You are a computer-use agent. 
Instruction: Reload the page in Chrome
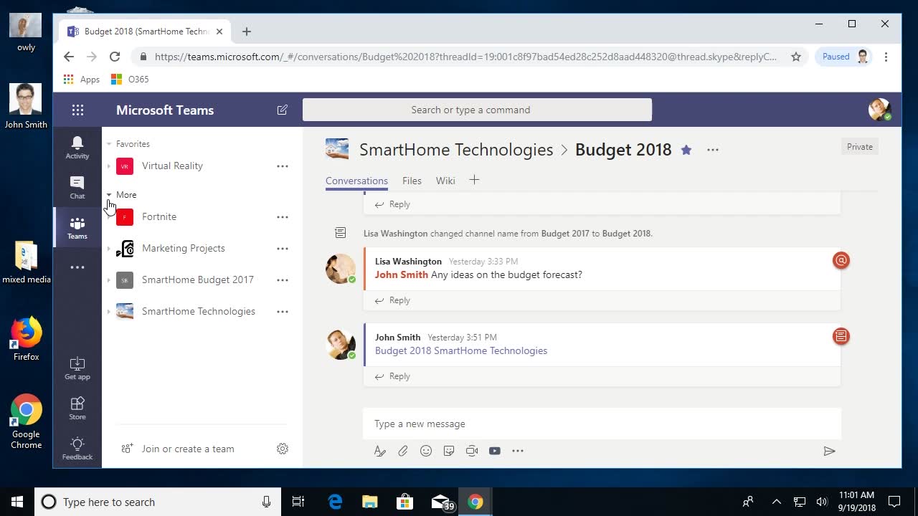114,57
